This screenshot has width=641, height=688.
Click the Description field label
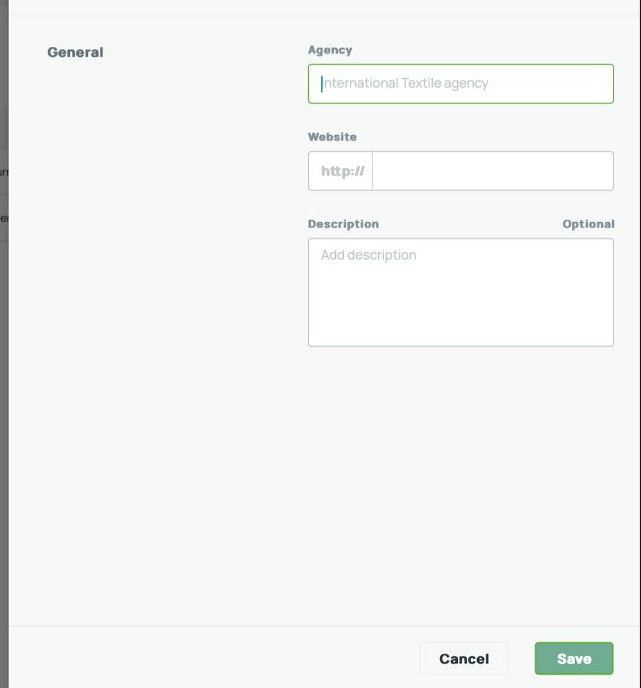[344, 224]
